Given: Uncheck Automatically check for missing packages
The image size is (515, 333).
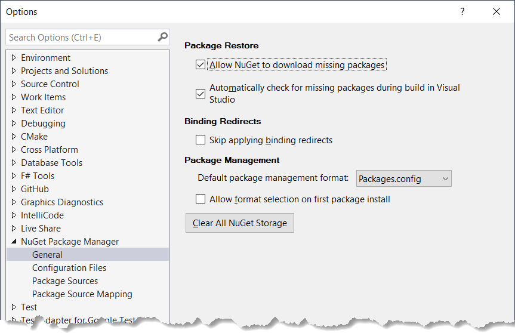Looking at the screenshot, I should point(201,94).
